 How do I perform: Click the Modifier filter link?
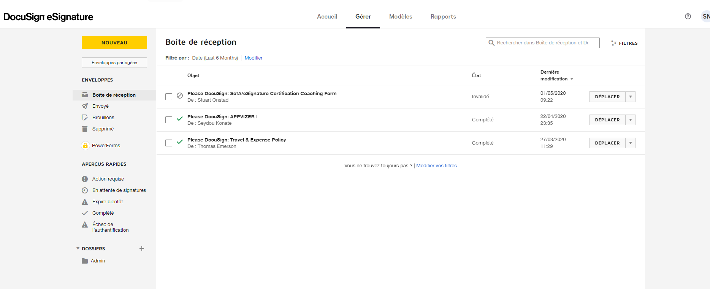pos(254,58)
